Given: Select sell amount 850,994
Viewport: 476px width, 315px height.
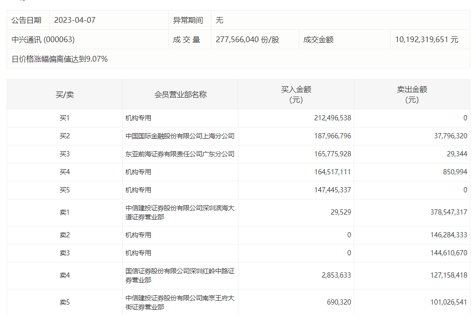Looking at the screenshot, I should 455,172.
